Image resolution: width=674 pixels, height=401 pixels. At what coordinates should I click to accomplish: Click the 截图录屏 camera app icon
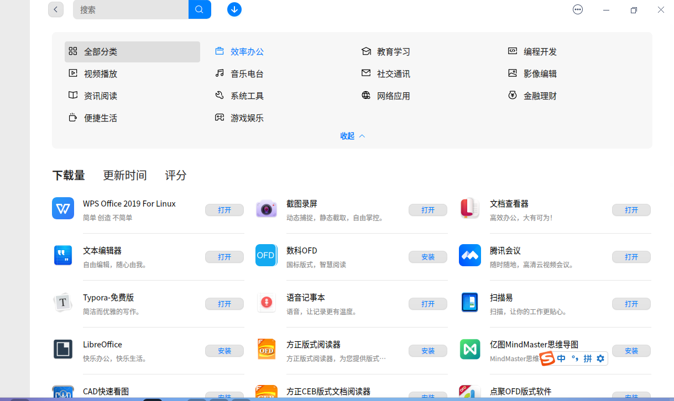point(266,208)
